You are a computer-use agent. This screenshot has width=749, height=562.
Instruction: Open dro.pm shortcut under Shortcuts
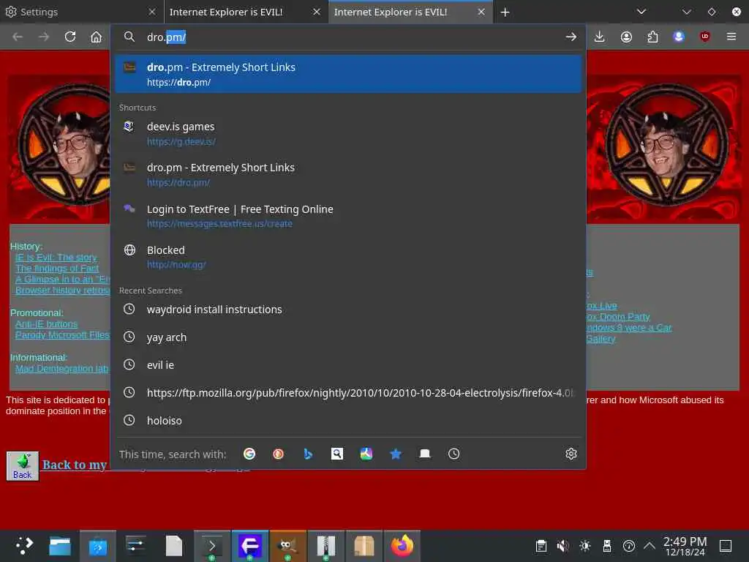pyautogui.click(x=348, y=174)
